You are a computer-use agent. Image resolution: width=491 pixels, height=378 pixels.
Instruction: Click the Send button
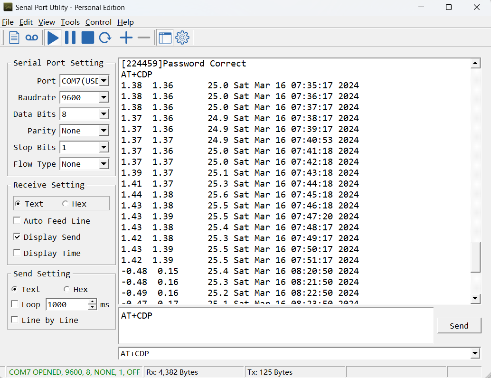tap(459, 326)
